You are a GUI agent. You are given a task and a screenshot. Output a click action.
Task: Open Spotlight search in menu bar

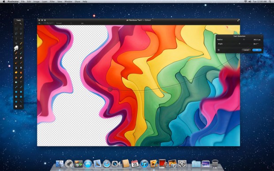point(270,1)
